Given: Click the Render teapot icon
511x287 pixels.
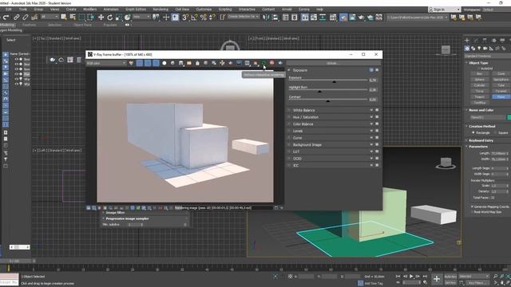Looking at the screenshot, I should click(361, 18).
